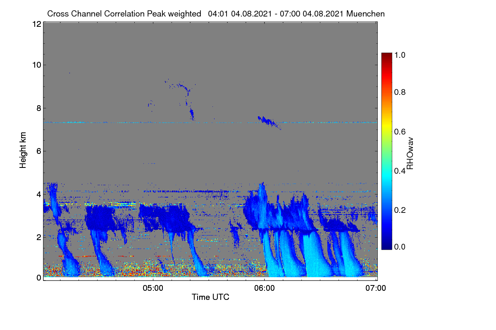This screenshot has width=496, height=330.
Task: Click the 'Height km' y-axis label
Action: pyautogui.click(x=23, y=150)
